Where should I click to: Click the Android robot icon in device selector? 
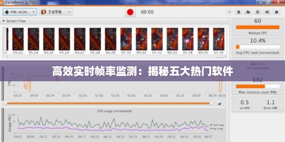tap(7, 12)
